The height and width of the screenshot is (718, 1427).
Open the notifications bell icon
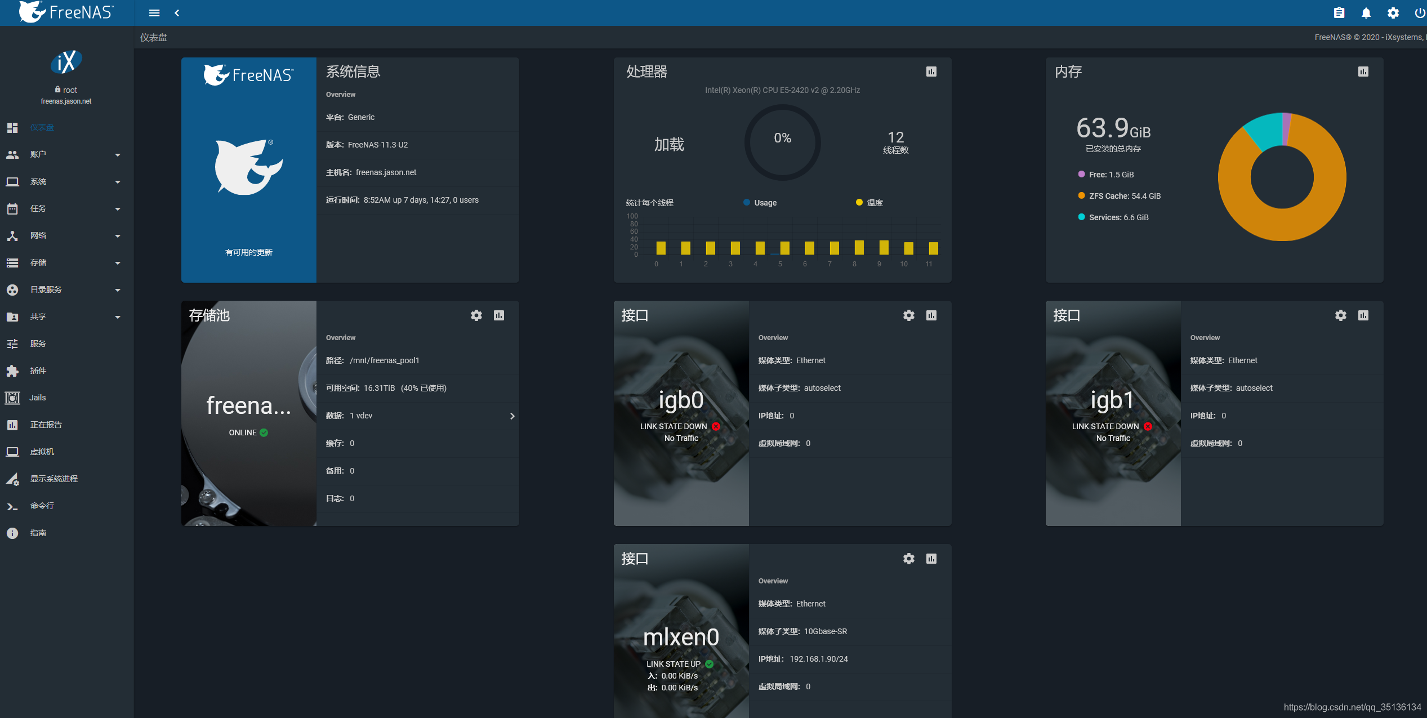pyautogui.click(x=1366, y=13)
